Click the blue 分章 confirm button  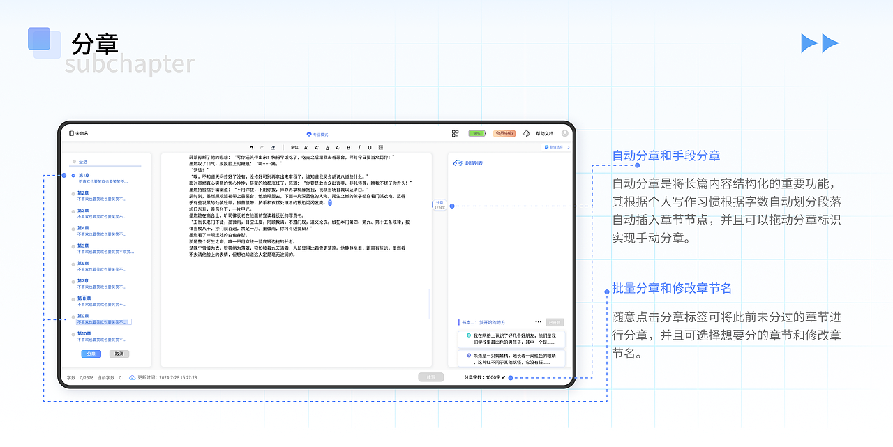[x=91, y=354]
